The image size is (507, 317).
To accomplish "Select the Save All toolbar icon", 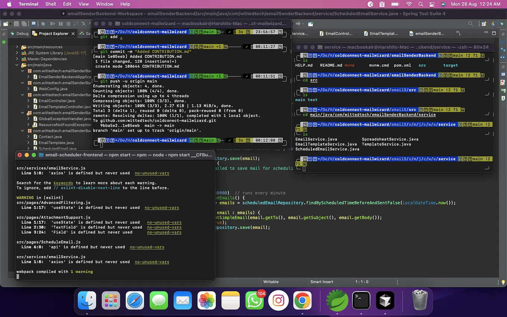I will click(x=24, y=24).
